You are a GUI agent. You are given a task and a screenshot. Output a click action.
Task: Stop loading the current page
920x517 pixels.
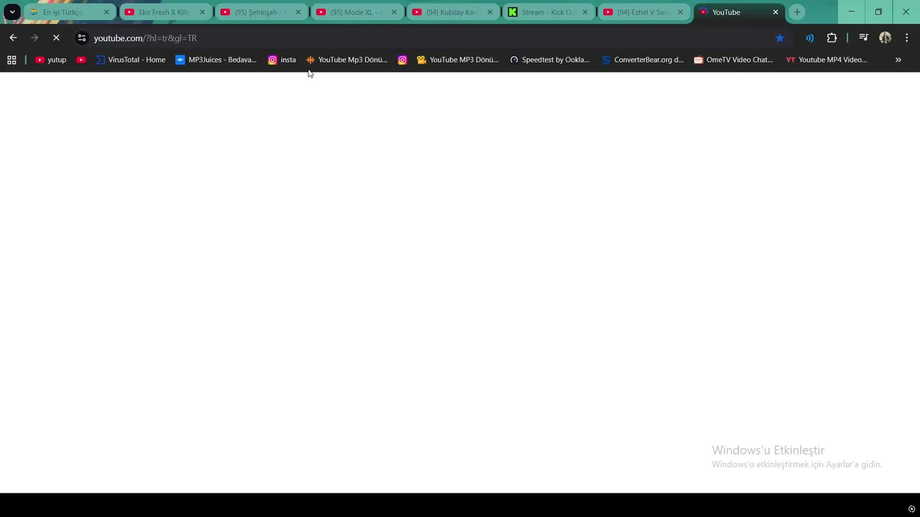56,38
